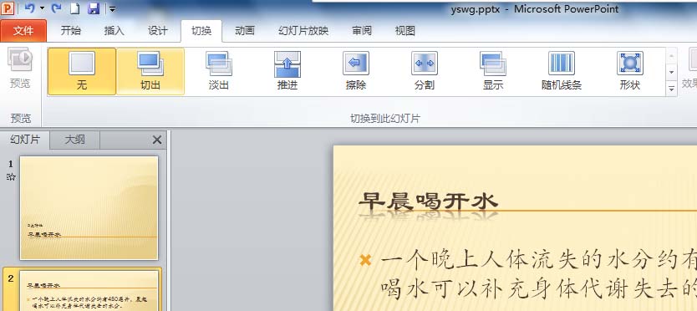Apply the 显示 reveal transition
The height and width of the screenshot is (311, 697).
[492, 71]
